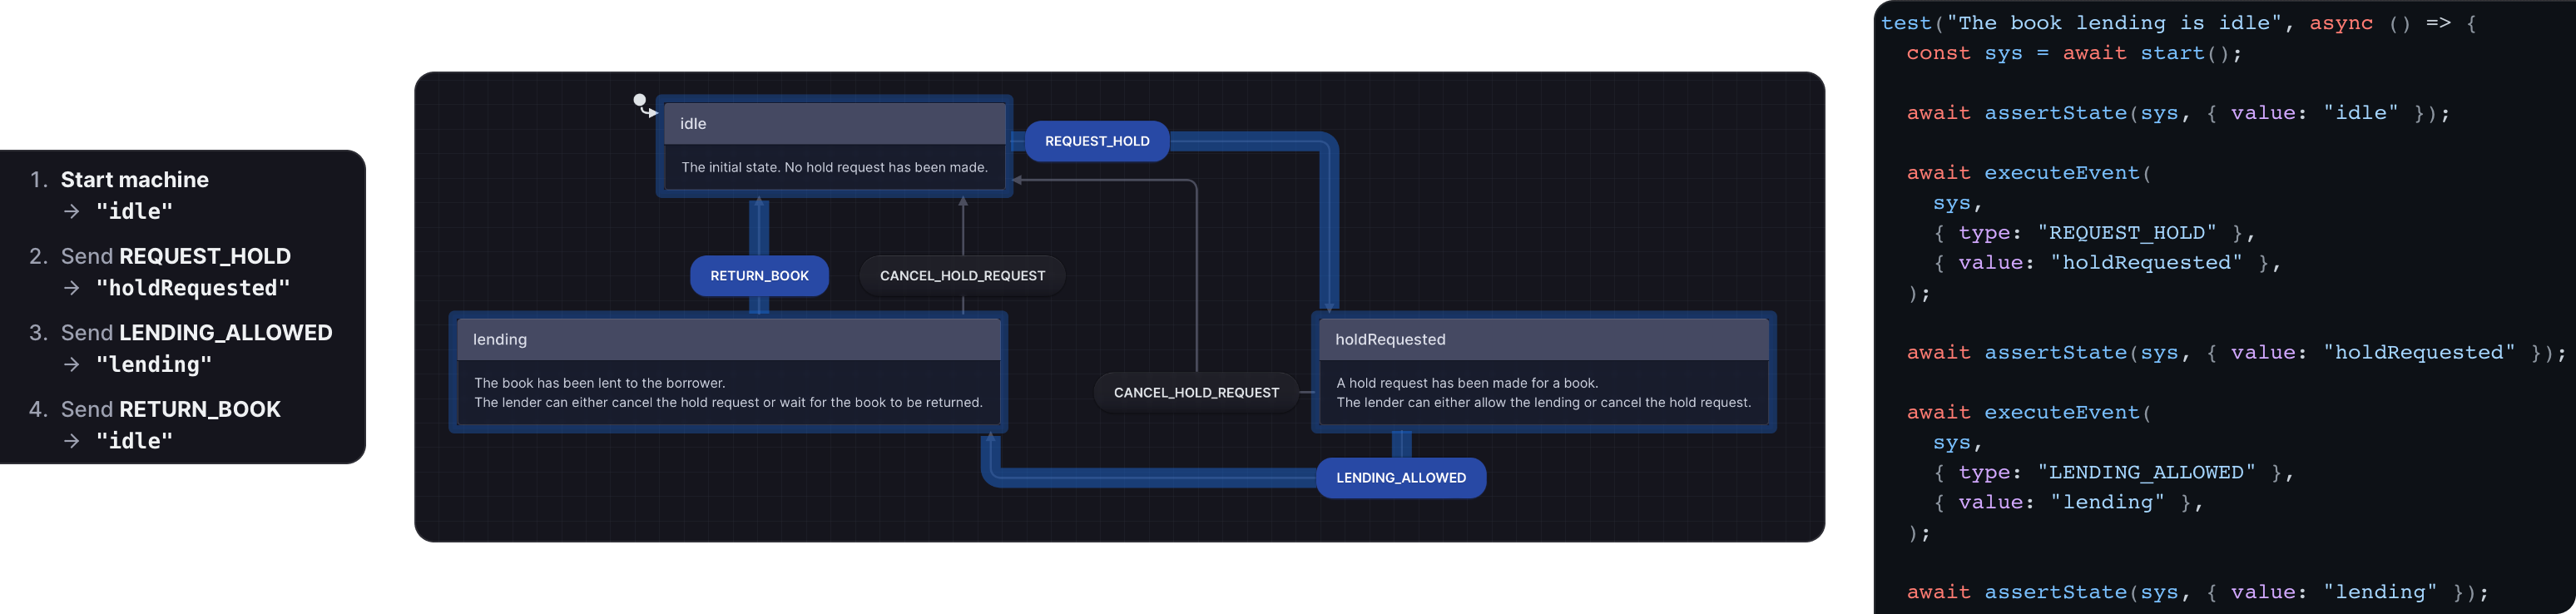Image resolution: width=2576 pixels, height=614 pixels.
Task: Click "LENDING_ALLOWED" string in the code panel
Action: (x=2146, y=472)
